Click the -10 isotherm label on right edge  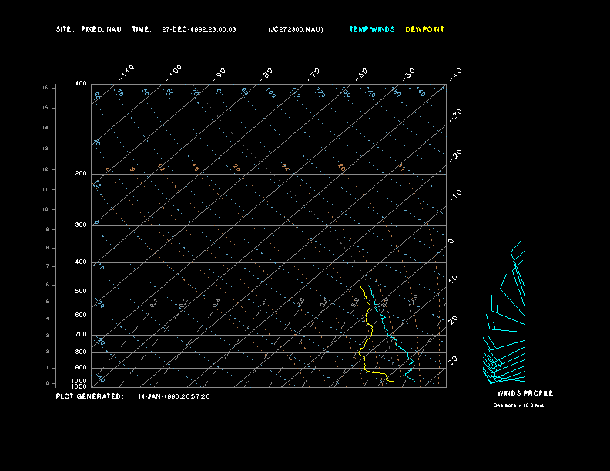(x=456, y=195)
